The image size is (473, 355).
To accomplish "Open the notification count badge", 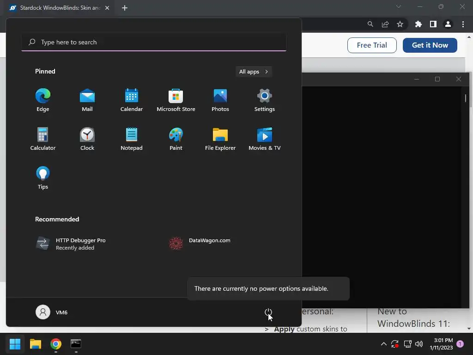I will 460,344.
